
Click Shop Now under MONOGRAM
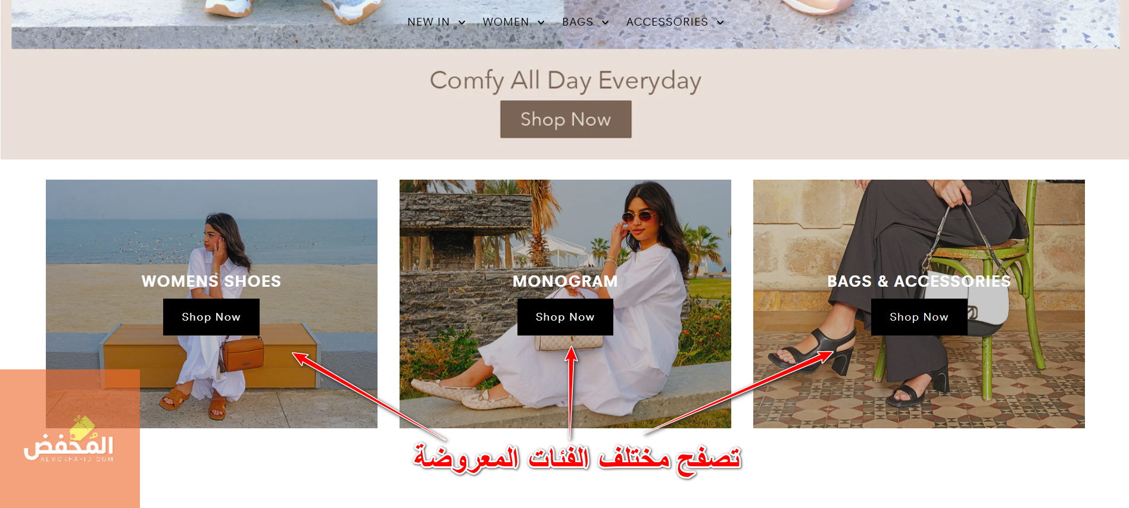coord(565,317)
